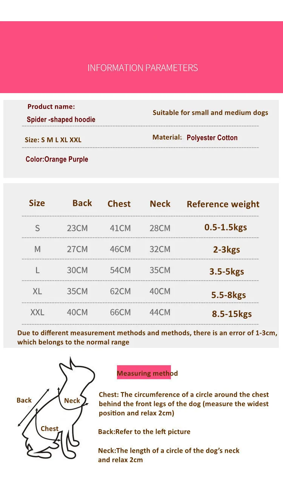The height and width of the screenshot is (478, 283).
Task: Click the INFORMATION PARAMETERS banner heading
Action: pos(143,68)
